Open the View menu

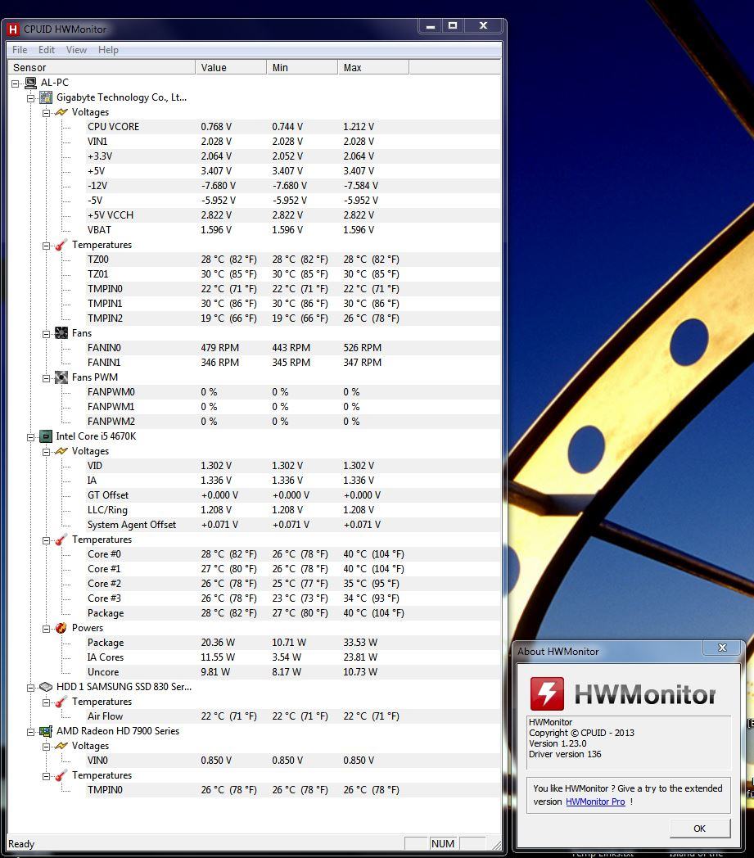pos(77,50)
